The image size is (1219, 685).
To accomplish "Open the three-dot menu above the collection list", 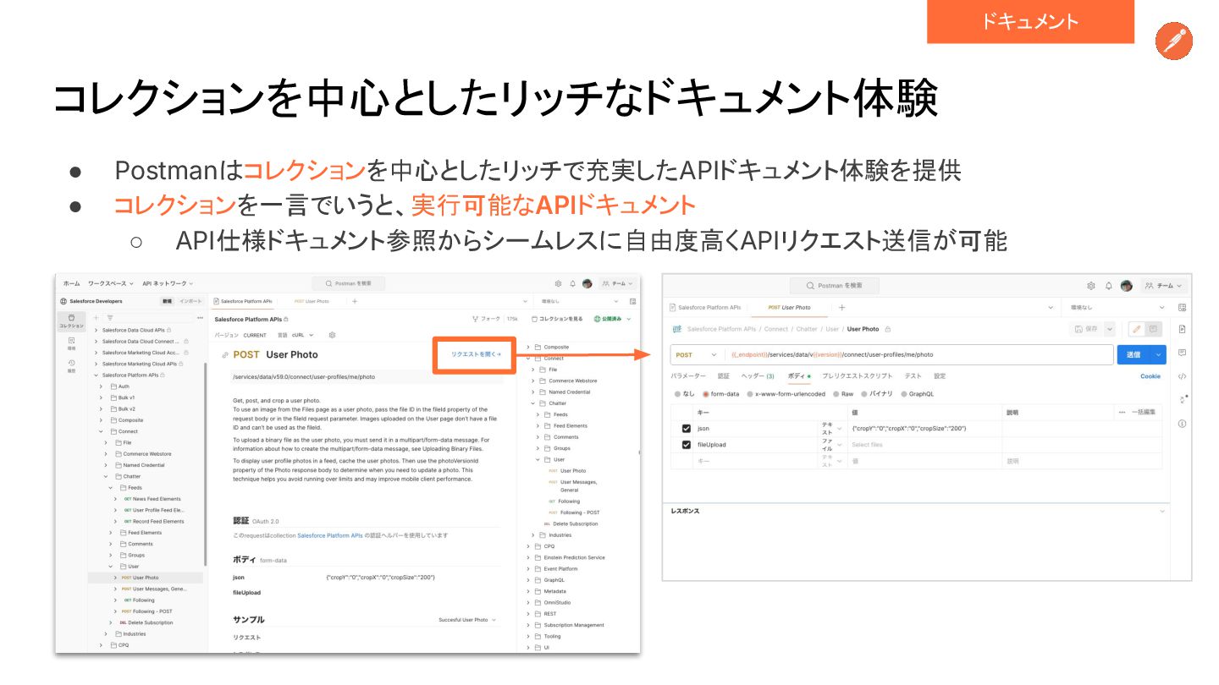I will (200, 318).
